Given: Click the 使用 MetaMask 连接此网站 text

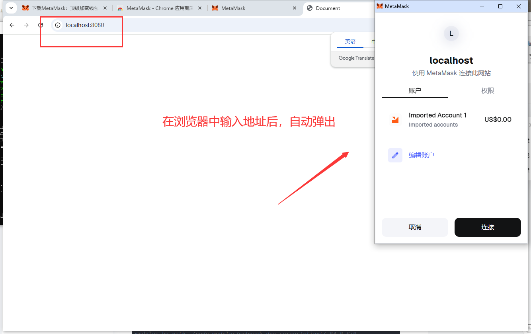Looking at the screenshot, I should tap(451, 73).
